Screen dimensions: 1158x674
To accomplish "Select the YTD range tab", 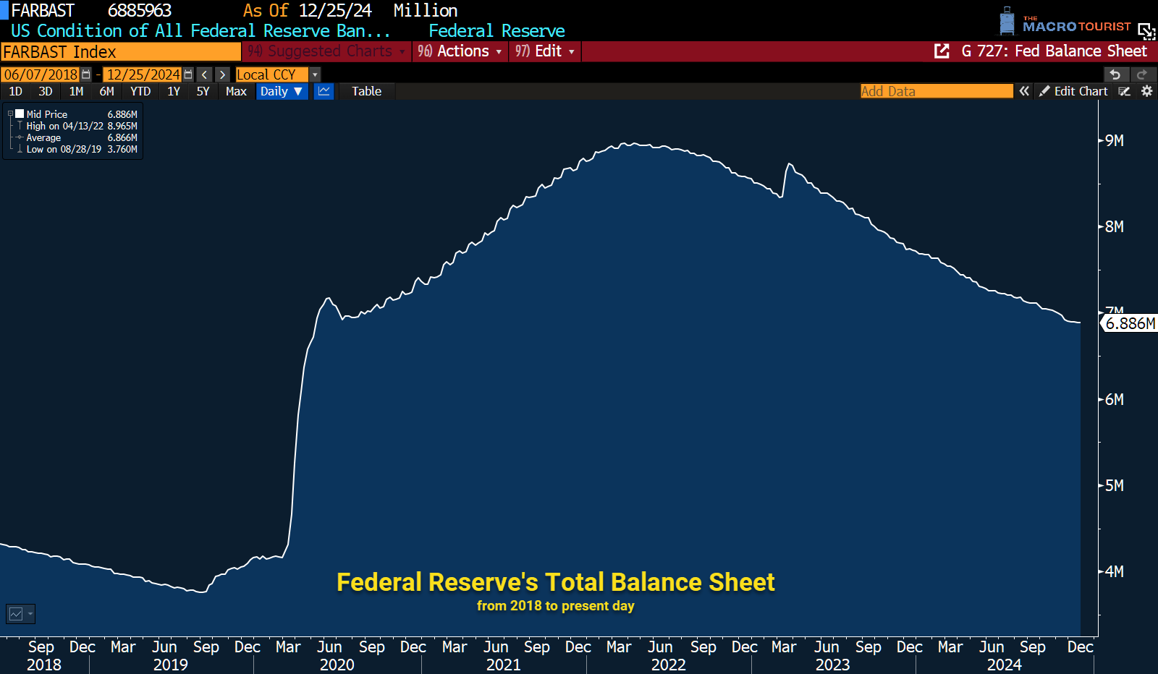I will click(x=140, y=91).
